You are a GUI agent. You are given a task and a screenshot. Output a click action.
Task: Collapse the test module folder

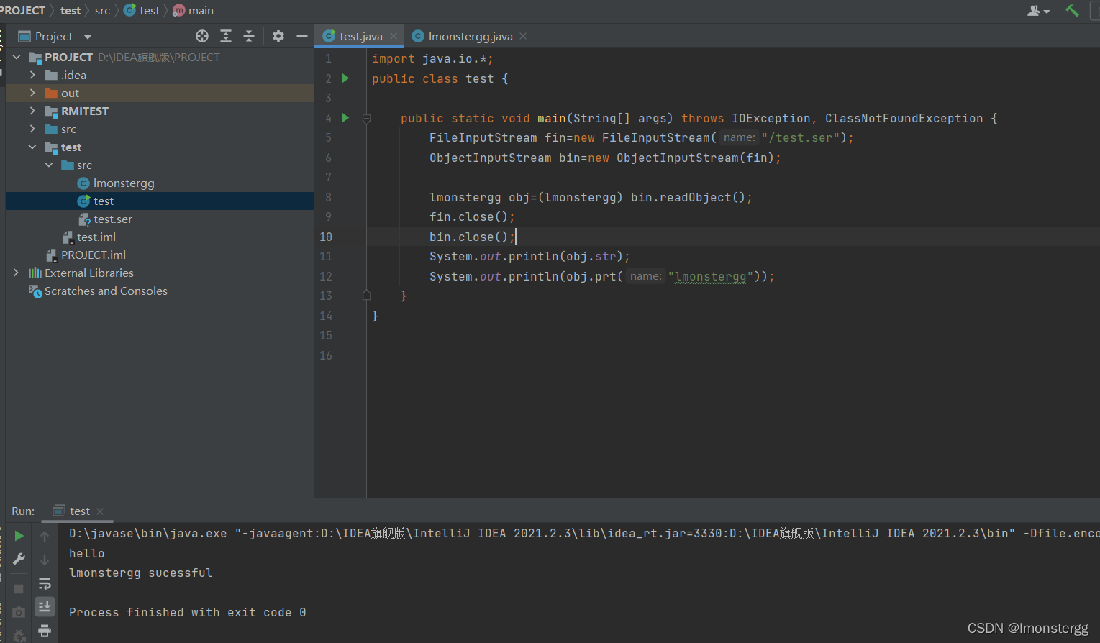point(32,147)
